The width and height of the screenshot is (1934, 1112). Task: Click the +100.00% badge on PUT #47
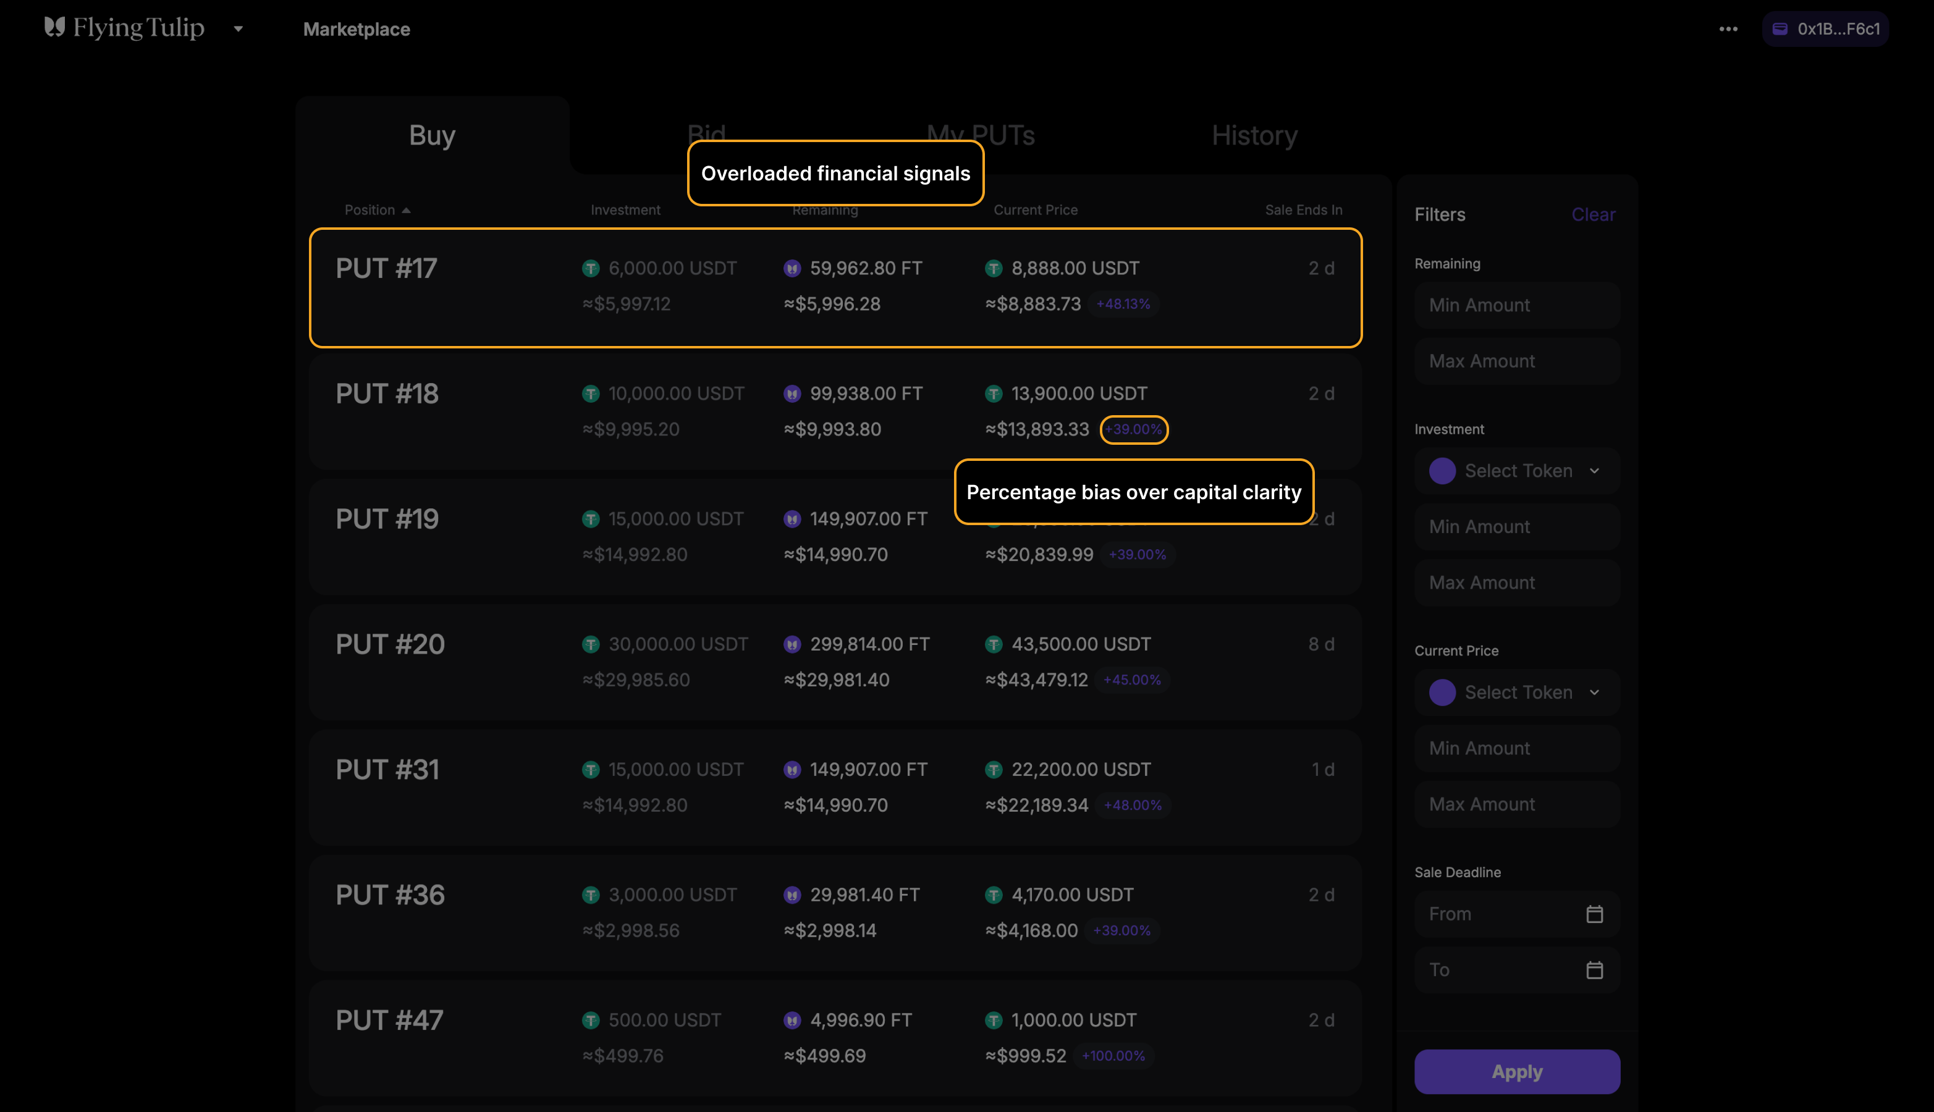pos(1113,1056)
